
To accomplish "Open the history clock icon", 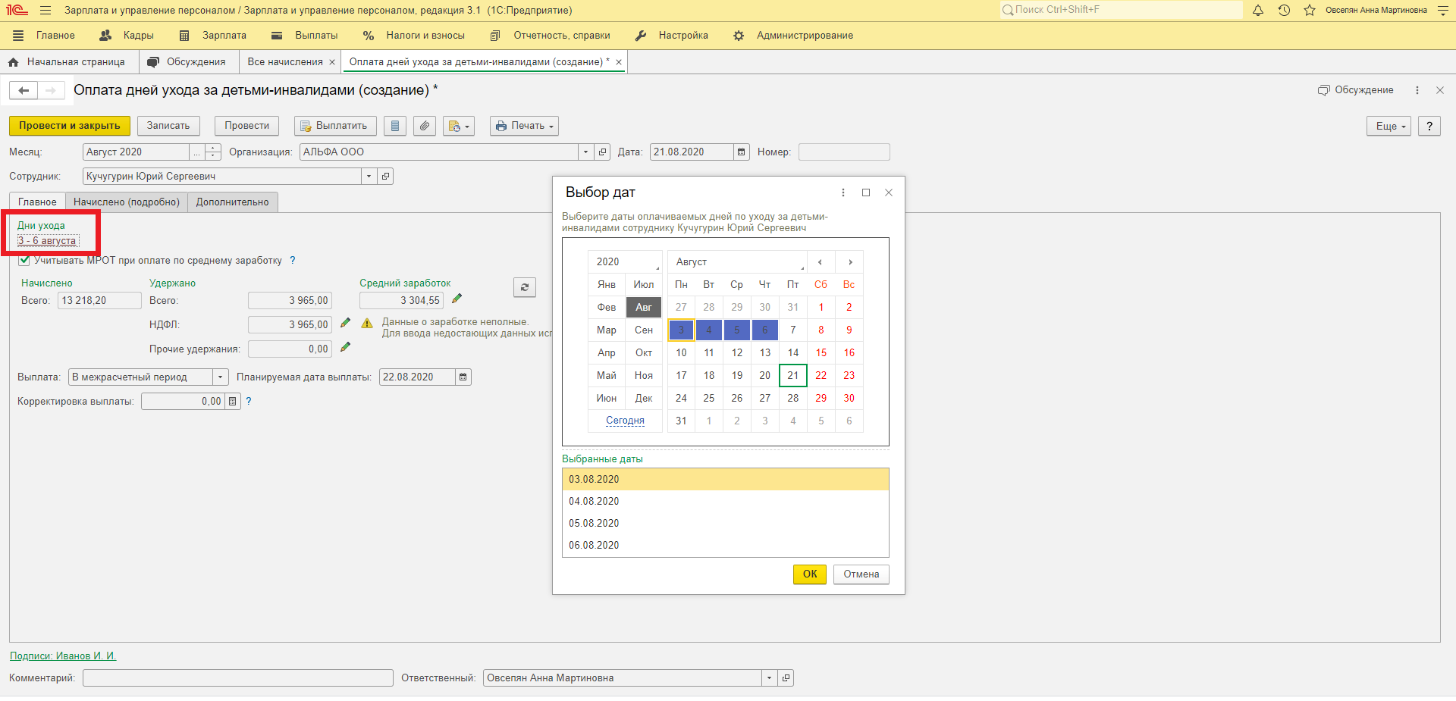I will [x=1284, y=11].
